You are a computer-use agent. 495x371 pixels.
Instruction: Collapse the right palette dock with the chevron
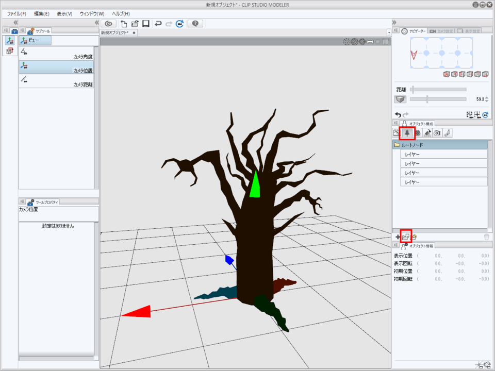(394, 22)
